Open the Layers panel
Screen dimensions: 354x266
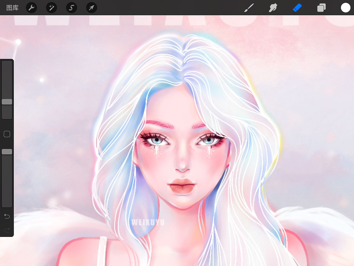[321, 8]
